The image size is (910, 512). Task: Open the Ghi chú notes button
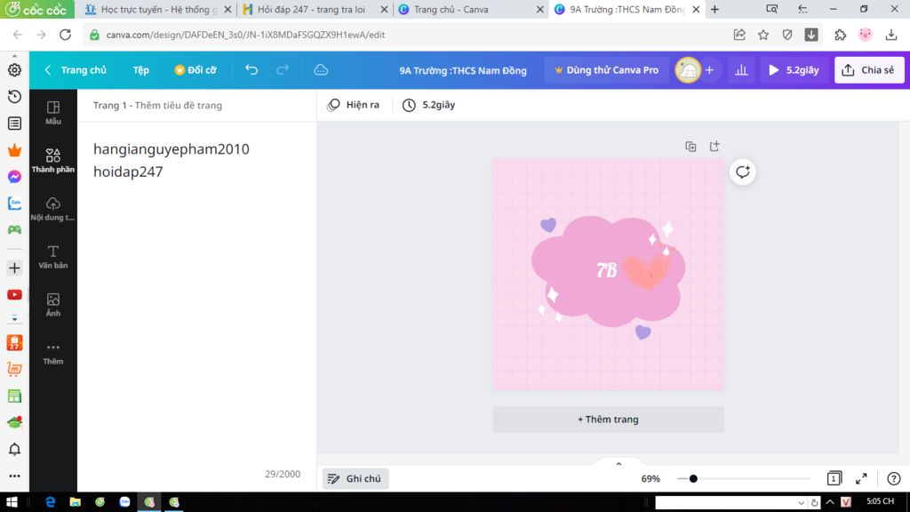pyautogui.click(x=355, y=478)
